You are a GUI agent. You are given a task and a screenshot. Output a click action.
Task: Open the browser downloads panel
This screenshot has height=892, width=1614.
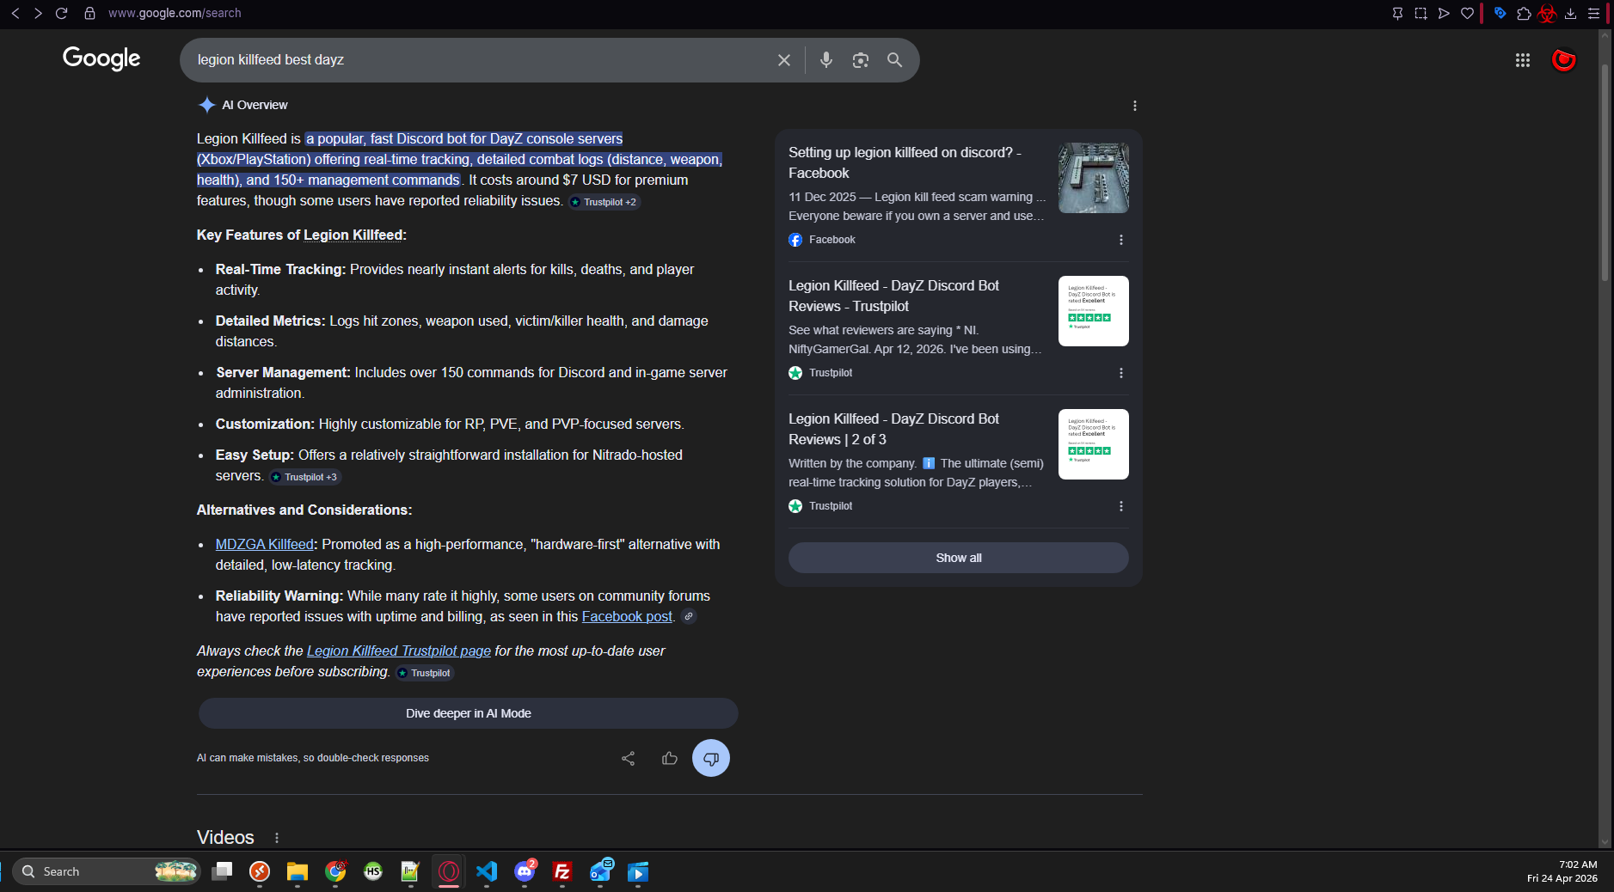pyautogui.click(x=1570, y=13)
